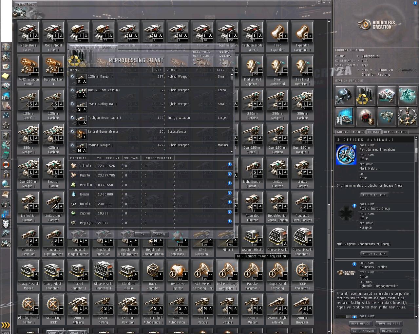419x334 pixels.
Task: Select the Small Hull Repairer I item
Action: (302, 71)
